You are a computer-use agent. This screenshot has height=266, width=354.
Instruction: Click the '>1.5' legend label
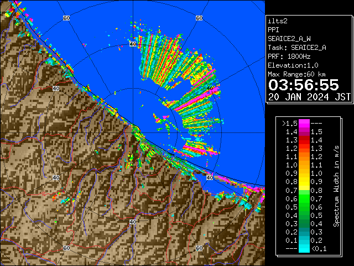(290, 124)
